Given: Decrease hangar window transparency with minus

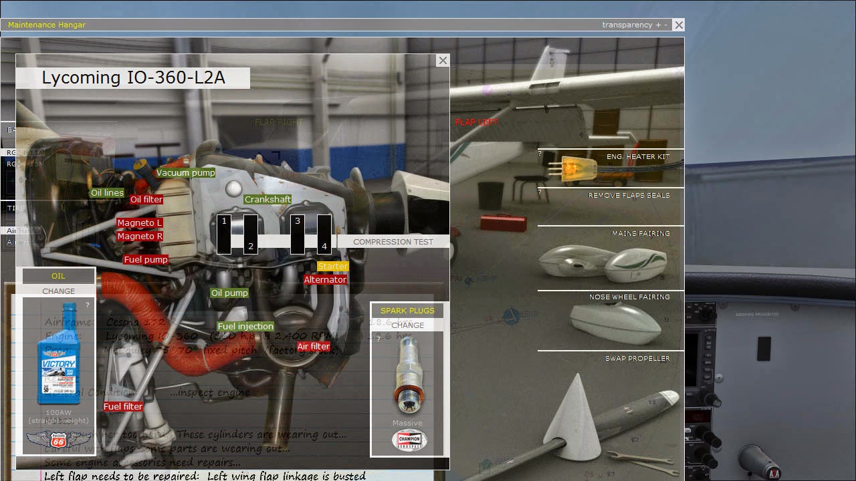Looking at the screenshot, I should [x=666, y=25].
